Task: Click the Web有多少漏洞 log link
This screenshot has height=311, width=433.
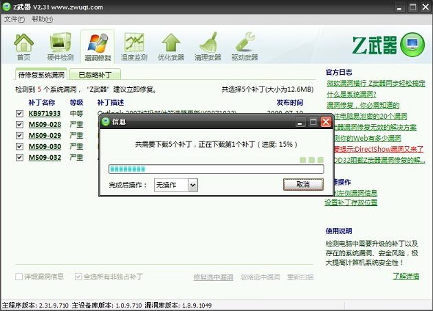Action: point(367,138)
